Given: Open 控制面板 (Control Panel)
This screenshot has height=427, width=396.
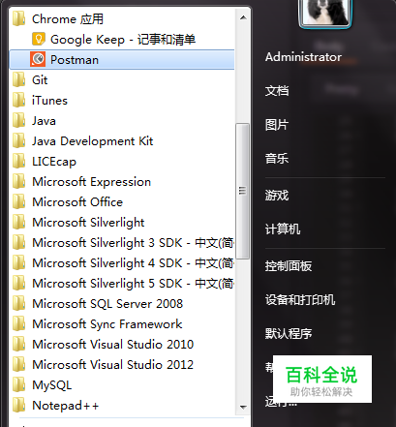Looking at the screenshot, I should [x=289, y=266].
